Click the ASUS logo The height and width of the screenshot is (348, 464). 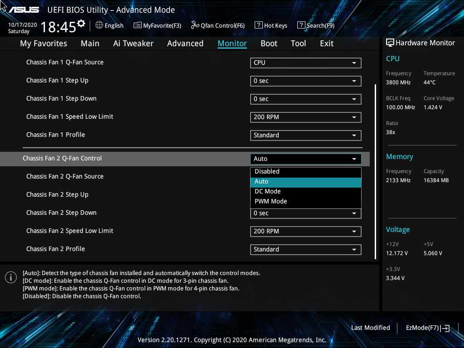(24, 10)
